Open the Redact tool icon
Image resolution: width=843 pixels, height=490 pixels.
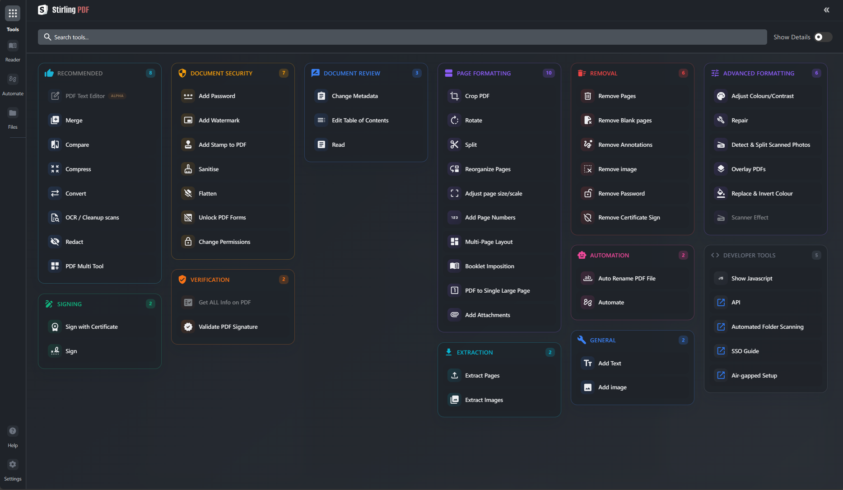click(x=55, y=242)
